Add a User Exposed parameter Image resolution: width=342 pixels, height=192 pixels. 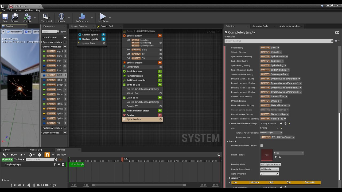coord(65,37)
